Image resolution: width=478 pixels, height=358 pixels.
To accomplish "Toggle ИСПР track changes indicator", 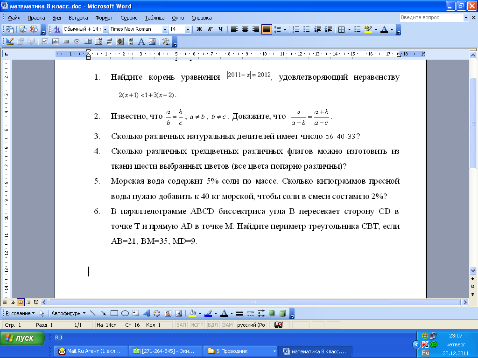I will (197, 325).
